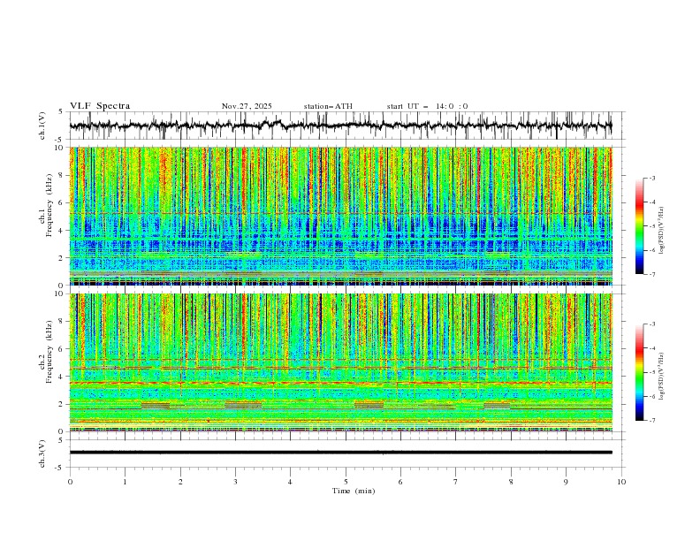The height and width of the screenshot is (541, 700).
Task: Click the 'ch.3(V)' axis label
Action: (42, 453)
